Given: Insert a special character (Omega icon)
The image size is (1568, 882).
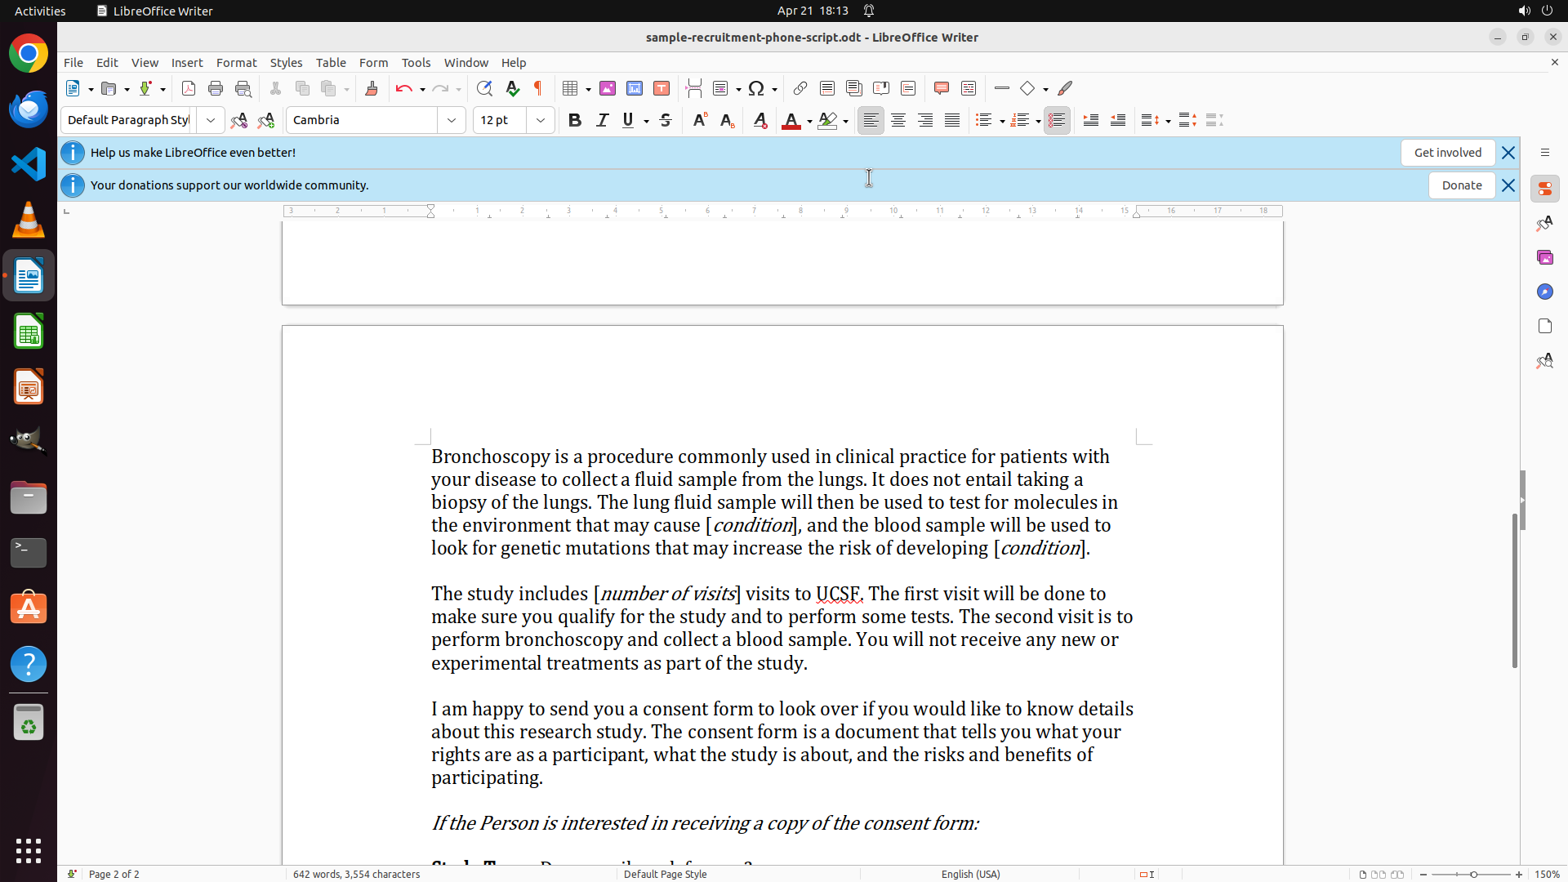Looking at the screenshot, I should tap(756, 88).
